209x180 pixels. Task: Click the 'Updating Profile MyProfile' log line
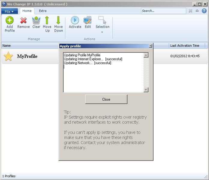82,55
